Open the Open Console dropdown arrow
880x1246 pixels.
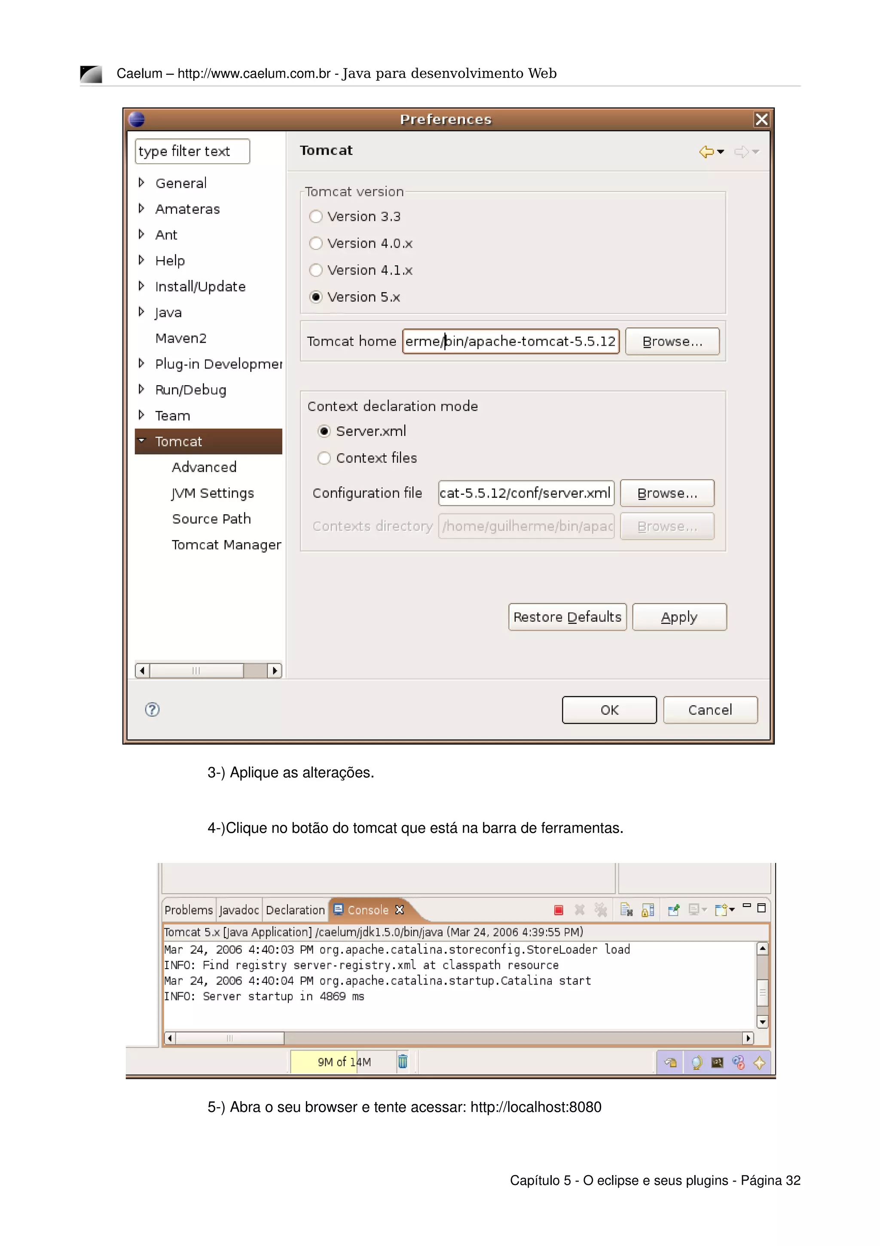pos(732,909)
